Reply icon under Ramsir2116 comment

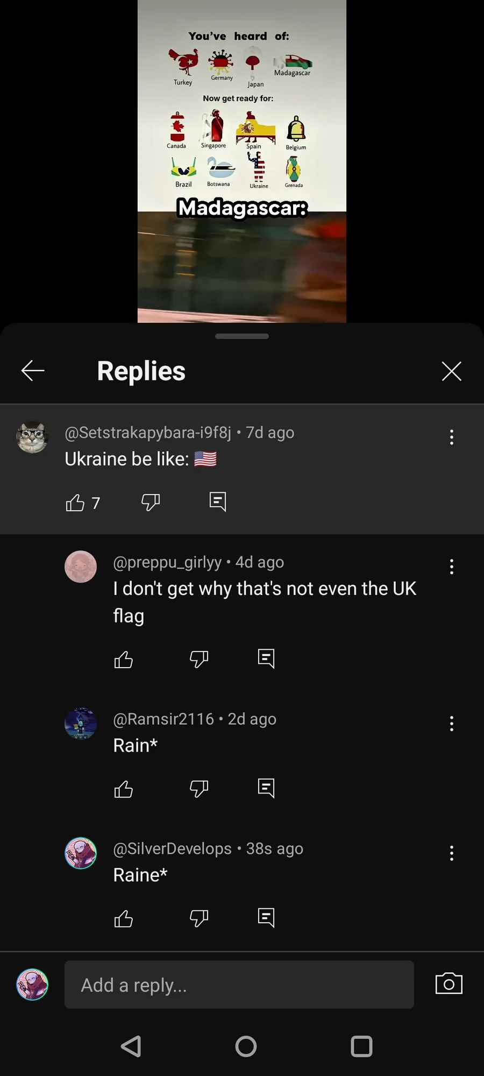click(x=266, y=788)
